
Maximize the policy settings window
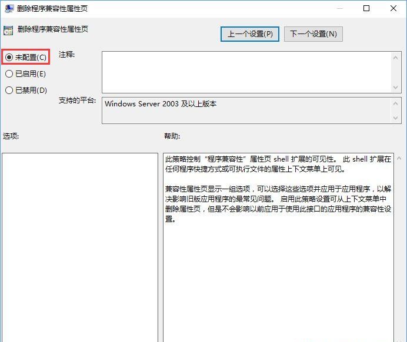[x=367, y=8]
